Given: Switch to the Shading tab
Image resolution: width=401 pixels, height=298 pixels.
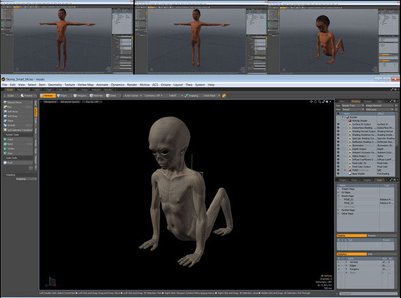Looking at the screenshot, I should point(355,101).
